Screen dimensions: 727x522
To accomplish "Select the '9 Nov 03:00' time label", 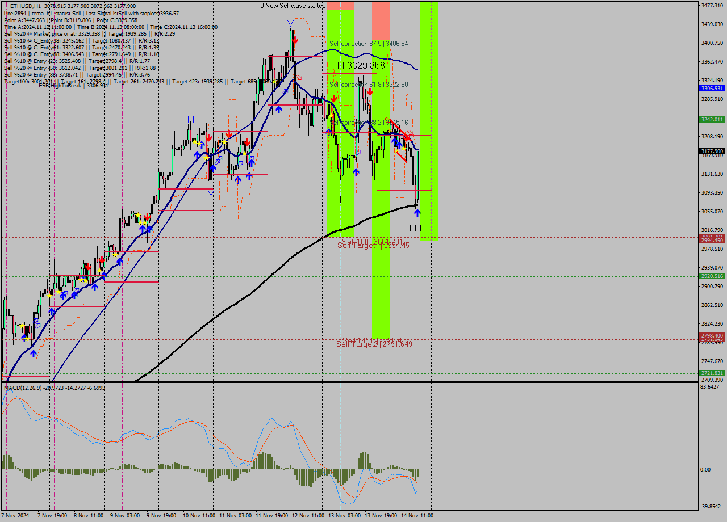I will click(x=124, y=516).
